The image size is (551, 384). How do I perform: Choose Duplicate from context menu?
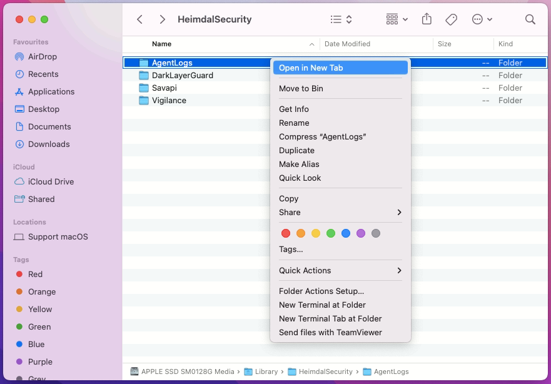coord(340,150)
